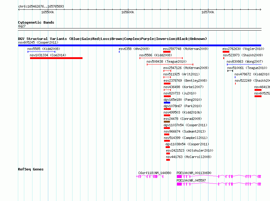Click nsv441763 (McCarroll2008) label
This screenshot has width=270, height=201.
click(x=189, y=157)
